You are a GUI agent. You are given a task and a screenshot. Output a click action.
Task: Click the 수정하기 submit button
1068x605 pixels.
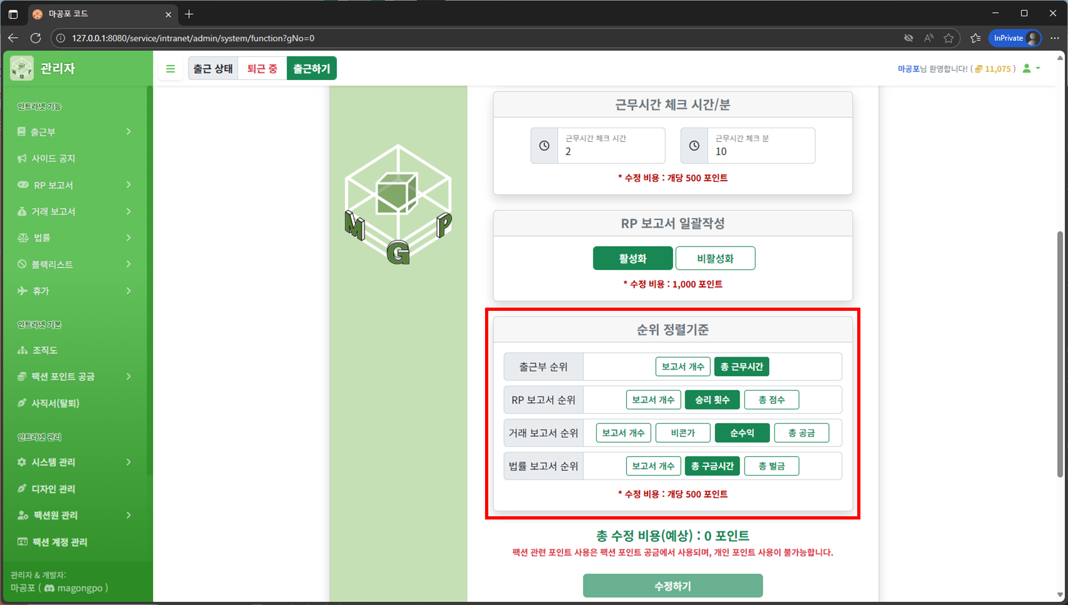(673, 586)
